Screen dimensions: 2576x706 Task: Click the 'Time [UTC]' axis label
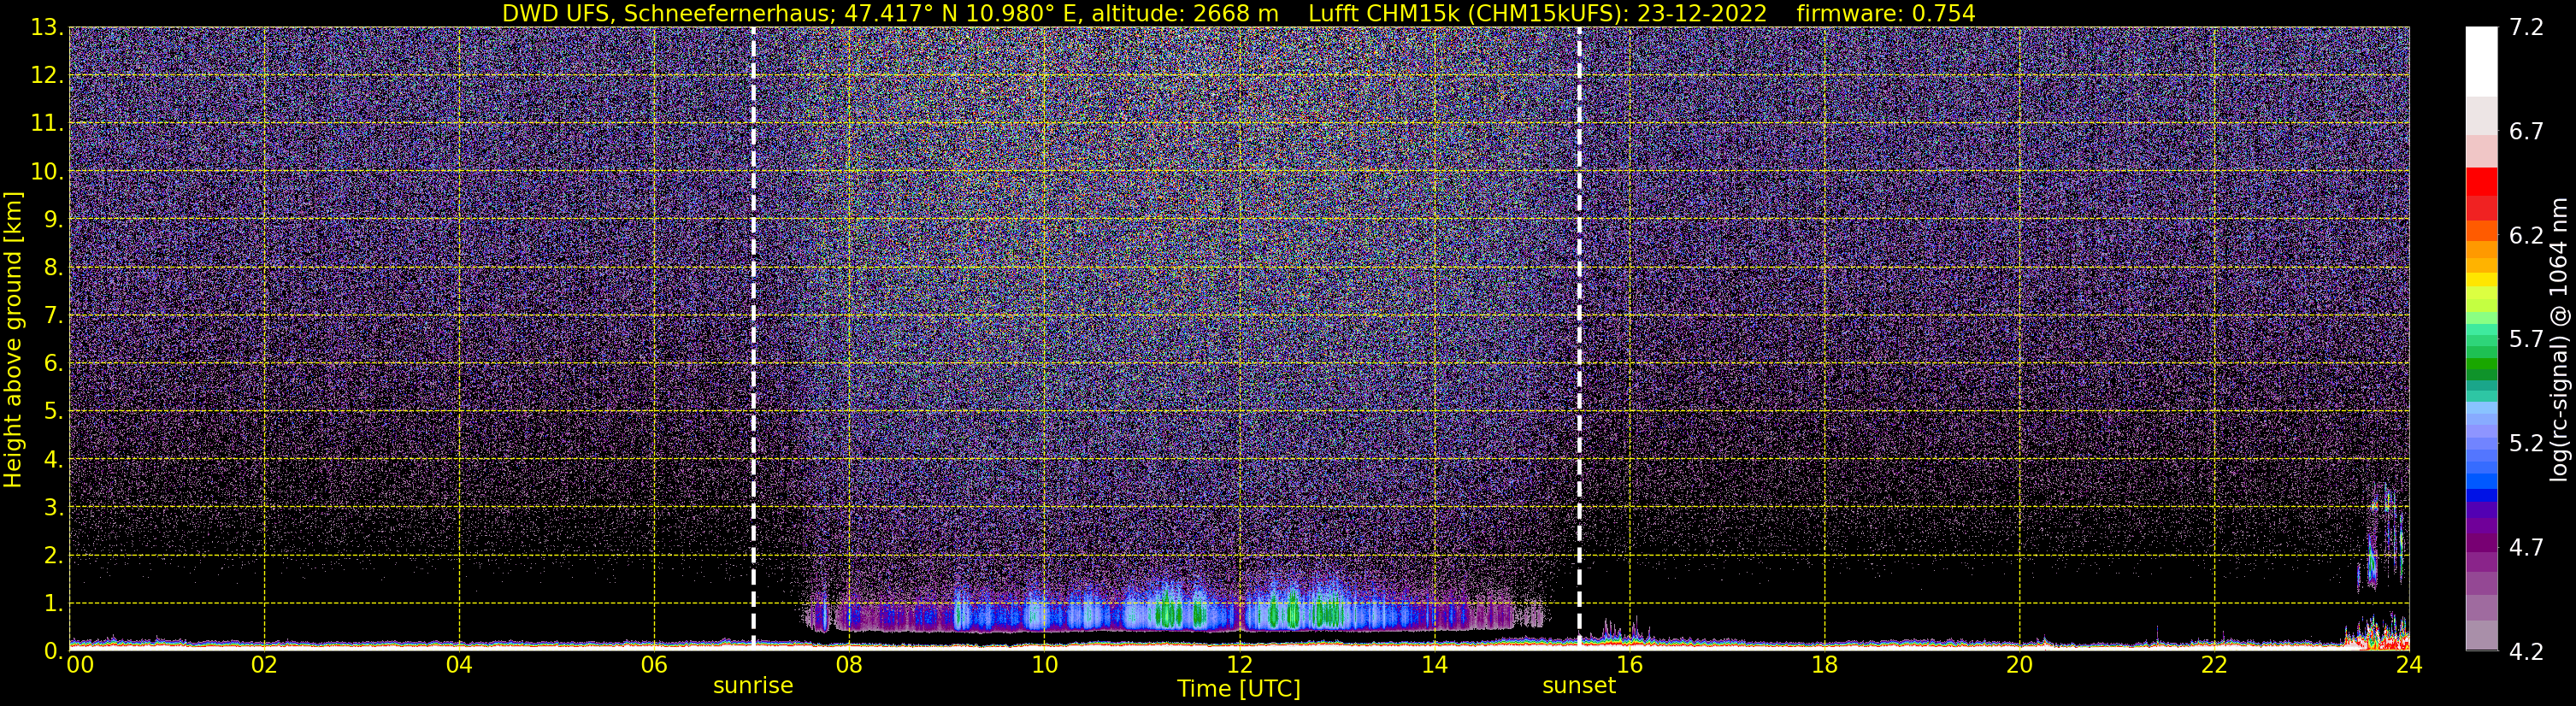coord(1239,689)
